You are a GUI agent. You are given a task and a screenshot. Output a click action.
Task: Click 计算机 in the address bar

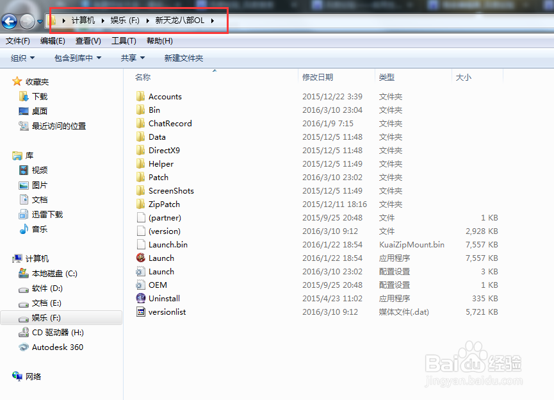(83, 21)
